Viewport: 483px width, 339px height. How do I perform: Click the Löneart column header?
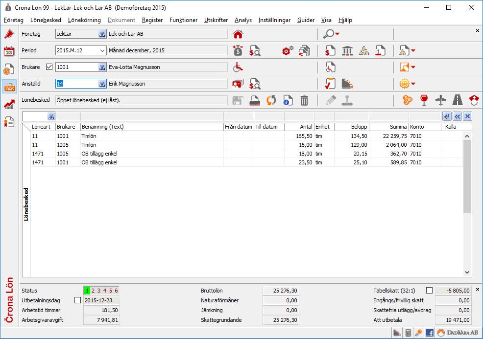[43, 127]
